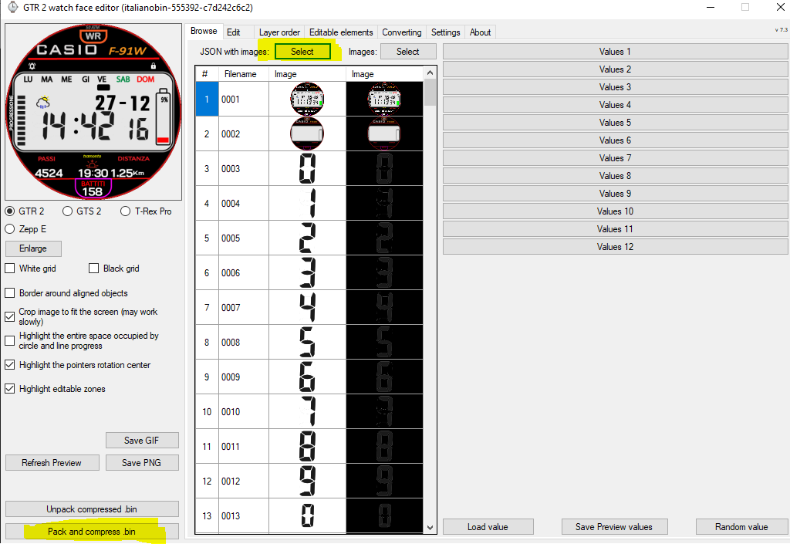Click Save Preview values button
Viewport: 790px width, 544px height.
(614, 527)
